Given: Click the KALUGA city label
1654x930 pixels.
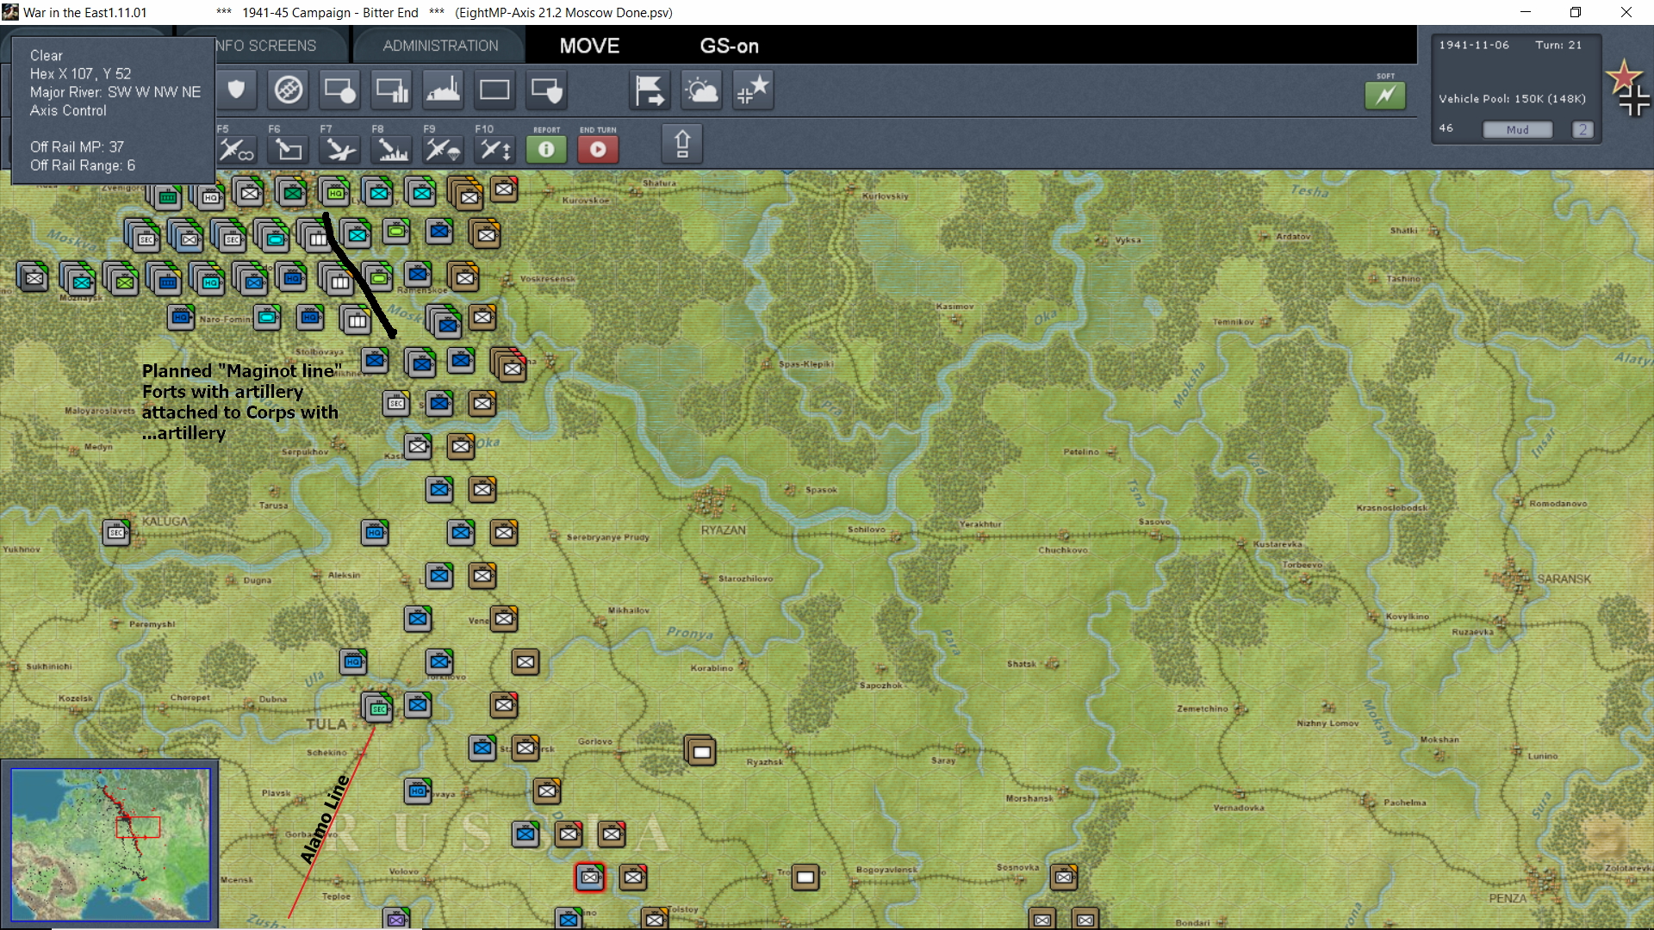Looking at the screenshot, I should coord(164,522).
